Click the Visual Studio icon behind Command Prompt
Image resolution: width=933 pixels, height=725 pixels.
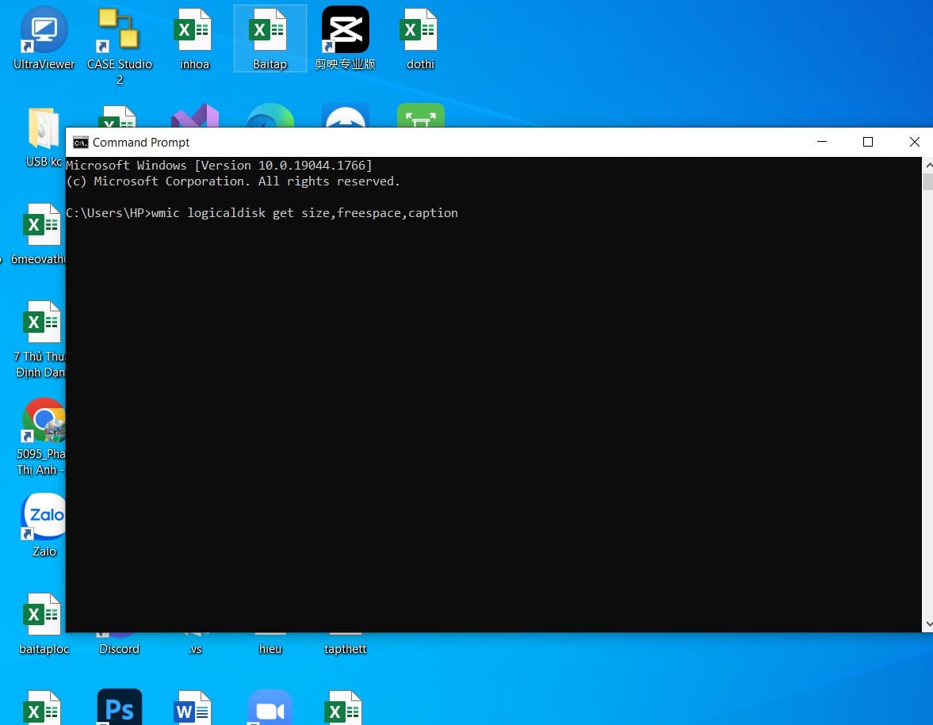(x=194, y=116)
